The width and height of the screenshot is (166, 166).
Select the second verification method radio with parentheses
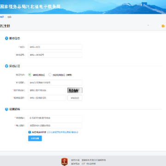[x=50, y=75]
